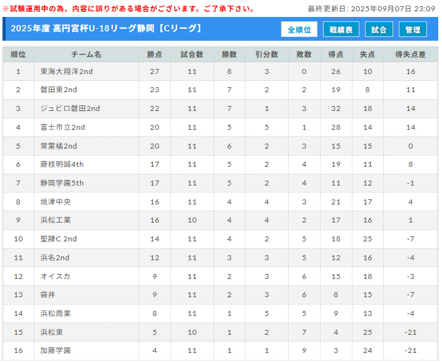
Task: Click the league title 高円宮杯U-18リーグ静岡
Action: click(x=104, y=28)
